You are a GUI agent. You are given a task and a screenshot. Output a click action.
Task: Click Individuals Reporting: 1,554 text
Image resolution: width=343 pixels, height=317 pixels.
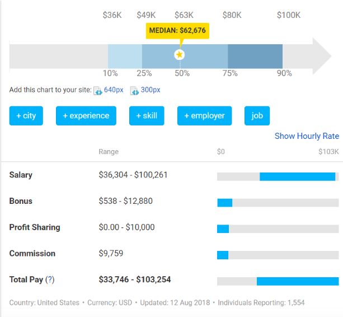tap(261, 302)
